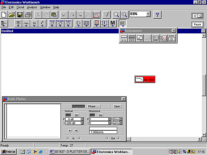Click the display graphs toolbar icon

pos(96,15)
